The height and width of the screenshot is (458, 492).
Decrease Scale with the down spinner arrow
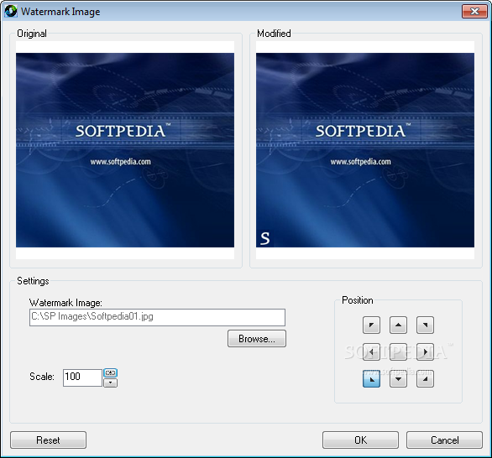point(111,383)
